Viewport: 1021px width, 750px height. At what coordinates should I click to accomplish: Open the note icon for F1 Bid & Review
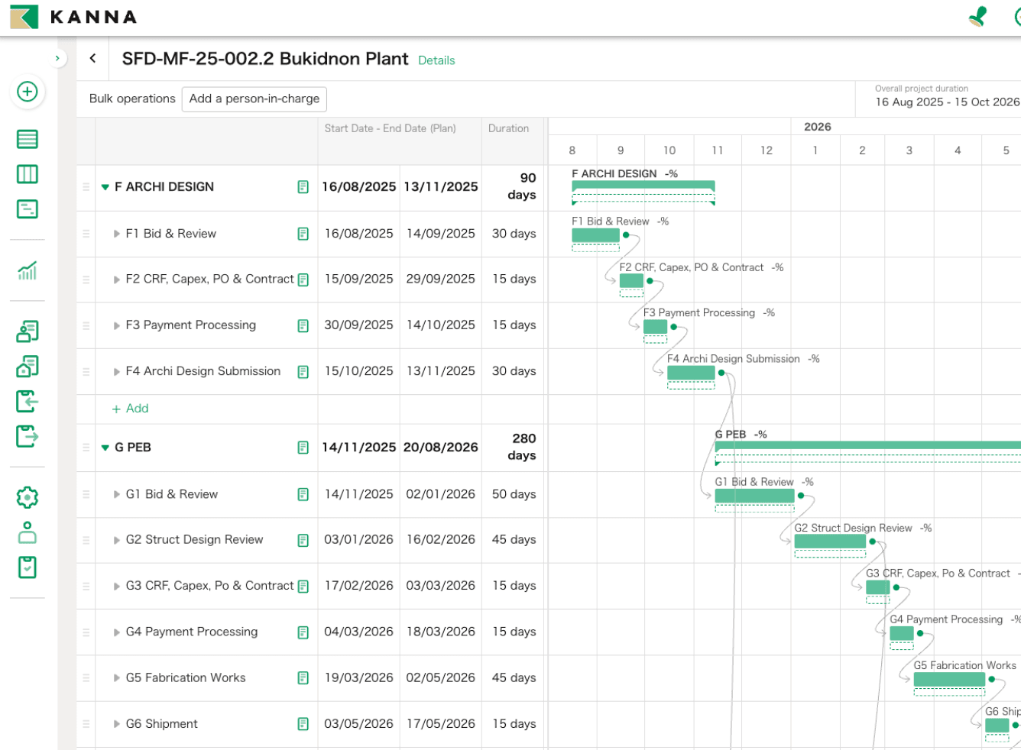pos(303,234)
